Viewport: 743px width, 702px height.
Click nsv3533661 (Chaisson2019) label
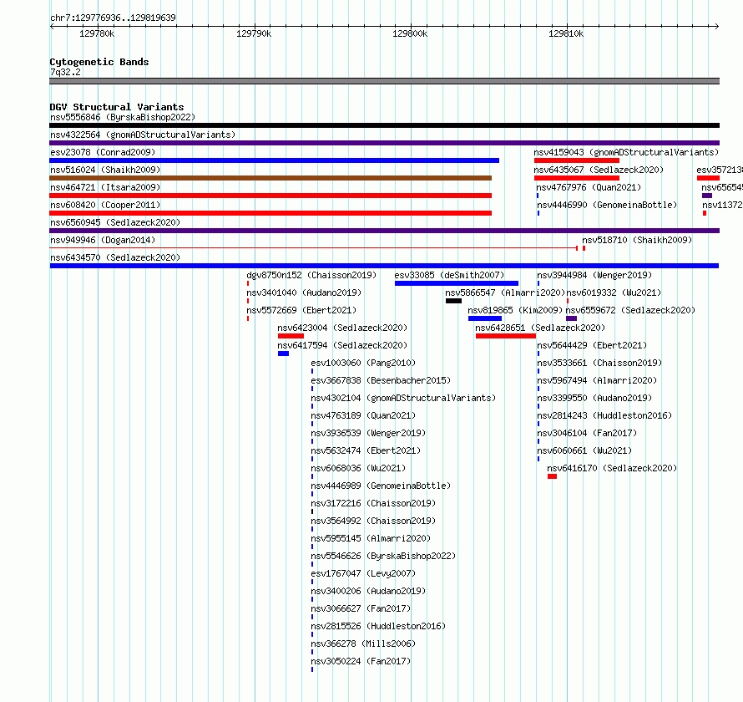tap(599, 363)
